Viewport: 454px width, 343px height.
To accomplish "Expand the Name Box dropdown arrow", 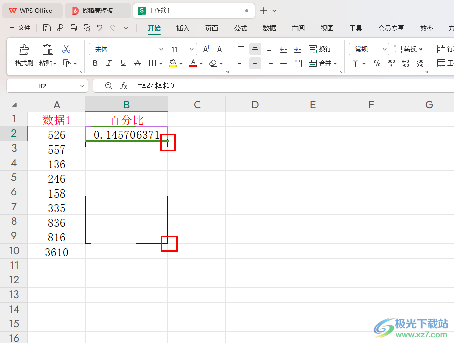I will [82, 86].
